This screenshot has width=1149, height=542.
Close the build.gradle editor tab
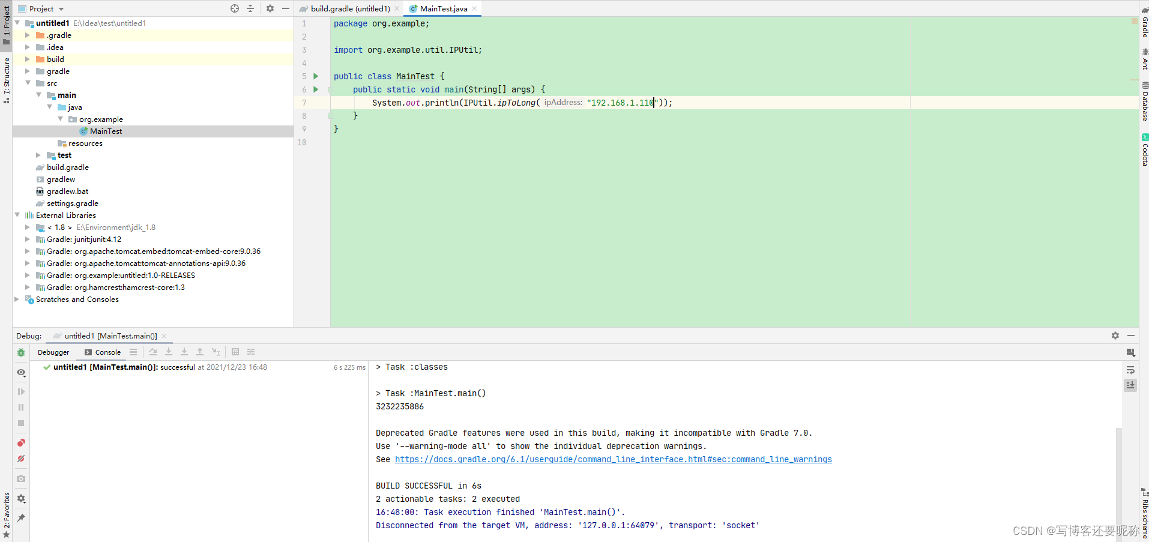[x=397, y=8]
